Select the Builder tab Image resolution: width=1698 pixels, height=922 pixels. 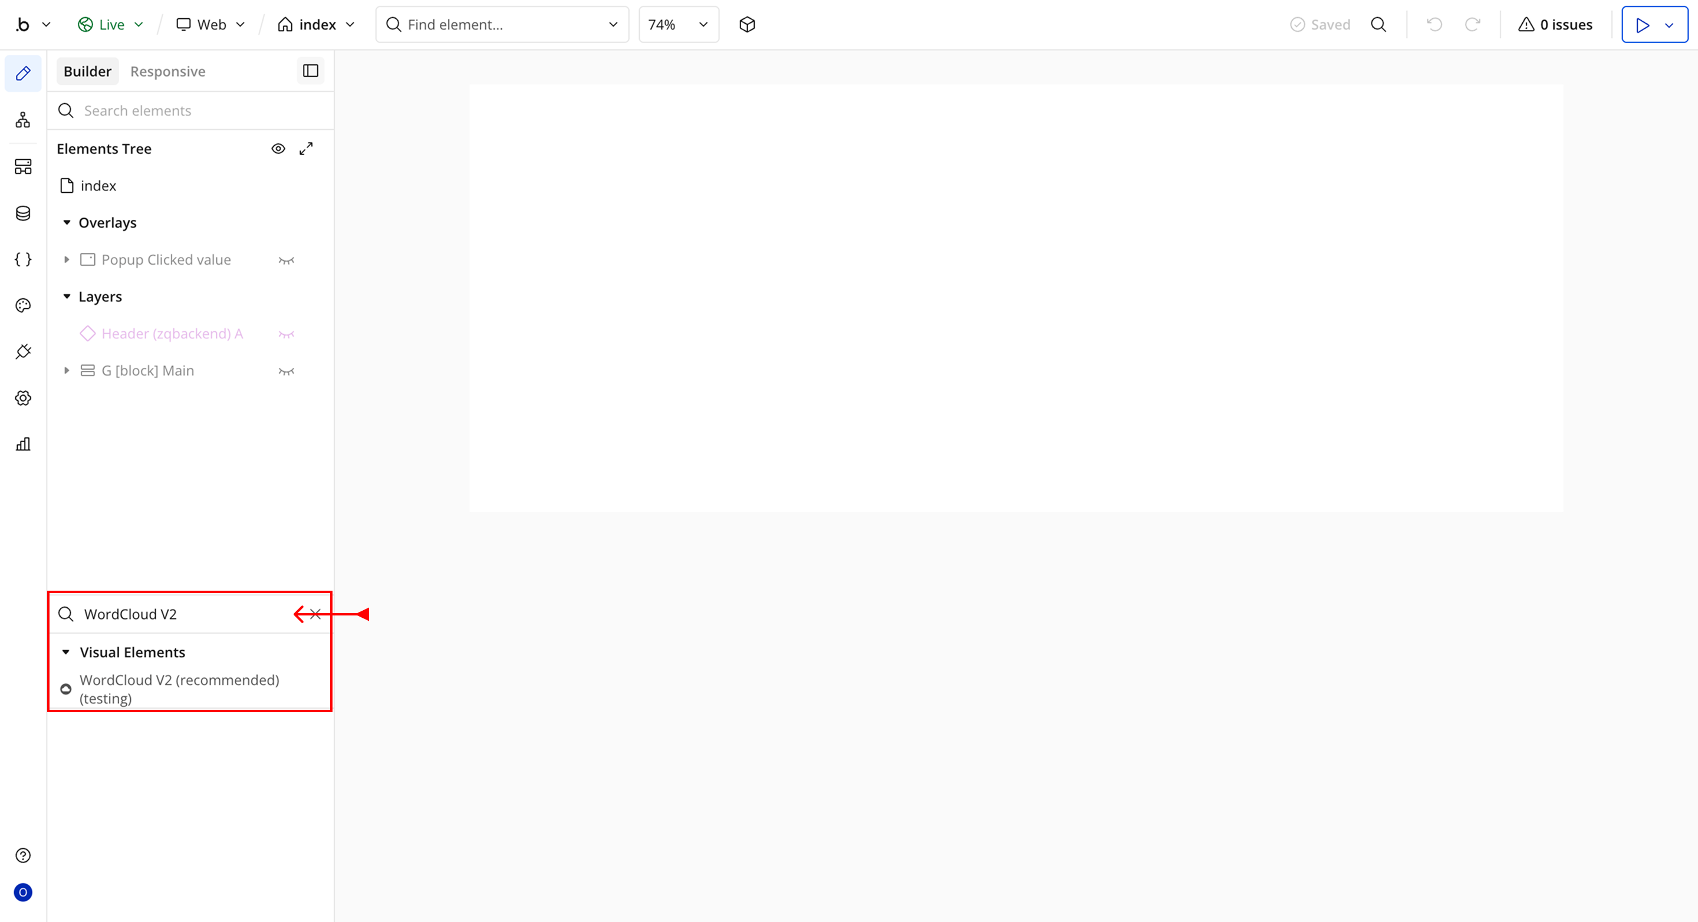87,71
